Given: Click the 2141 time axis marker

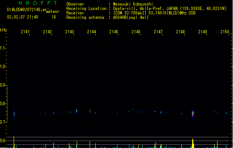Looking at the screenshot, I should 25,32.
